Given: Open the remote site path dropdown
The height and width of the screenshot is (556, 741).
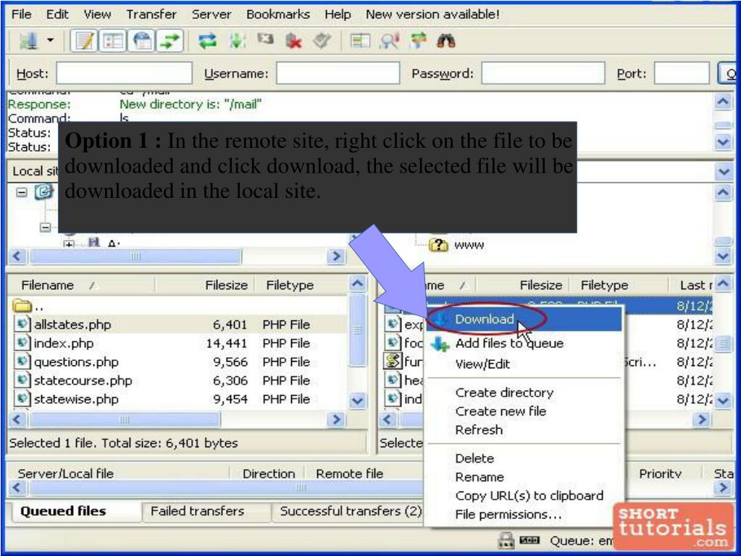Looking at the screenshot, I should (x=724, y=171).
